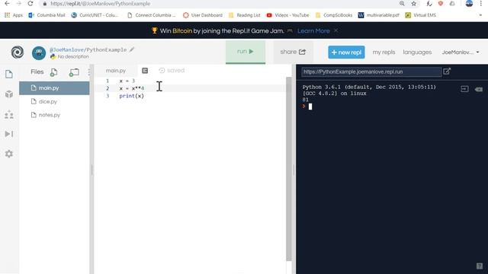Click code line x = 3
This screenshot has width=488, height=274.
click(x=127, y=81)
